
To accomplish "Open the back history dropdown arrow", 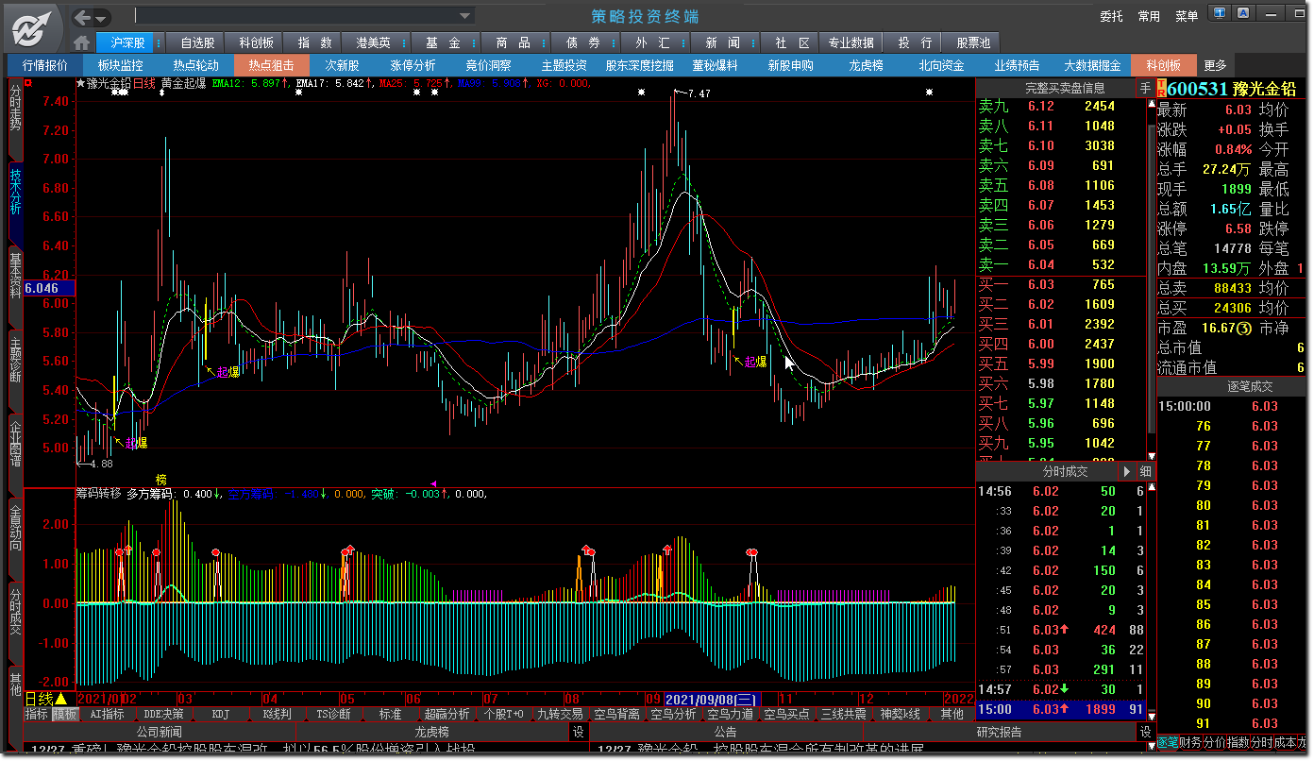I will 101,18.
